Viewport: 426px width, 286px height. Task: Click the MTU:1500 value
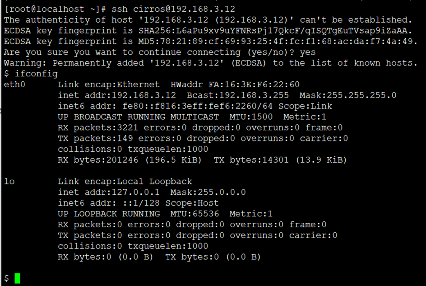click(x=251, y=117)
